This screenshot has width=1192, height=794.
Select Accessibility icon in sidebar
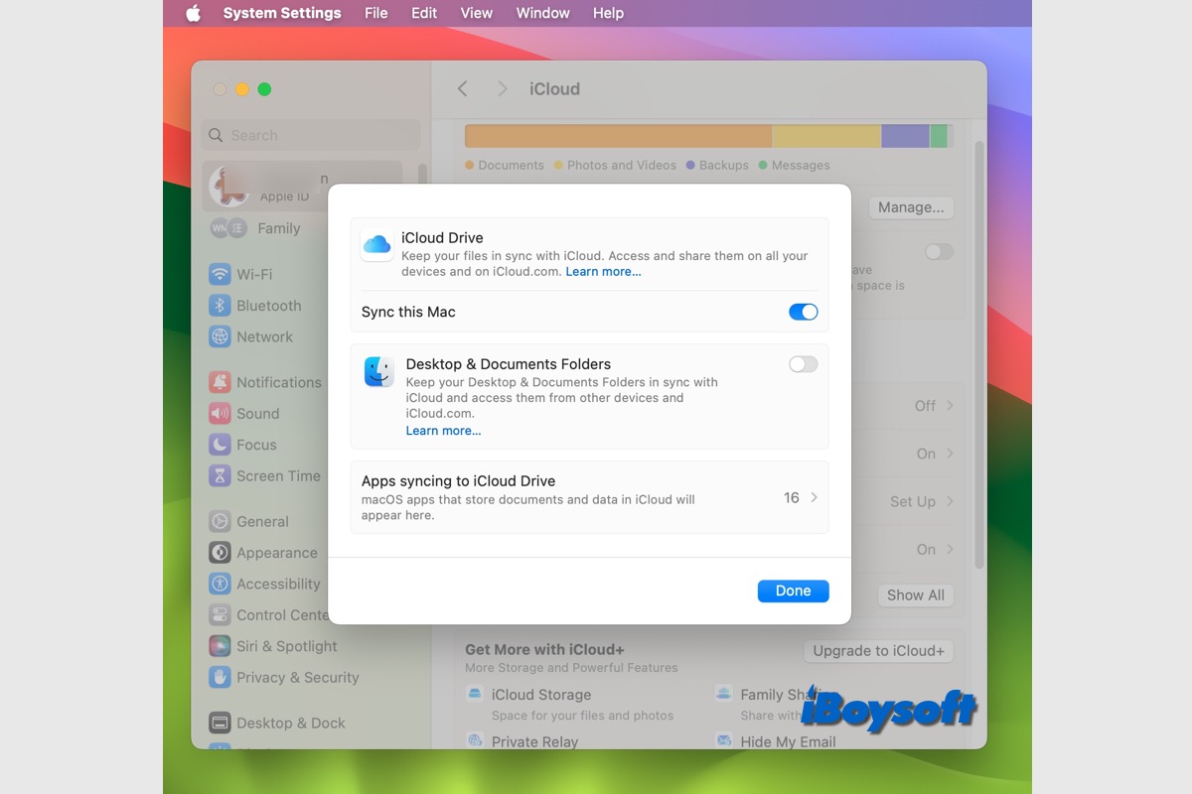220,584
